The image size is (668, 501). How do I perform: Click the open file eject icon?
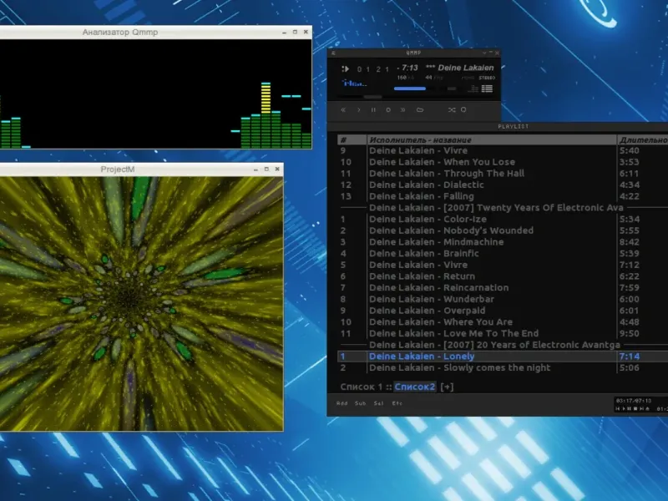coord(420,109)
